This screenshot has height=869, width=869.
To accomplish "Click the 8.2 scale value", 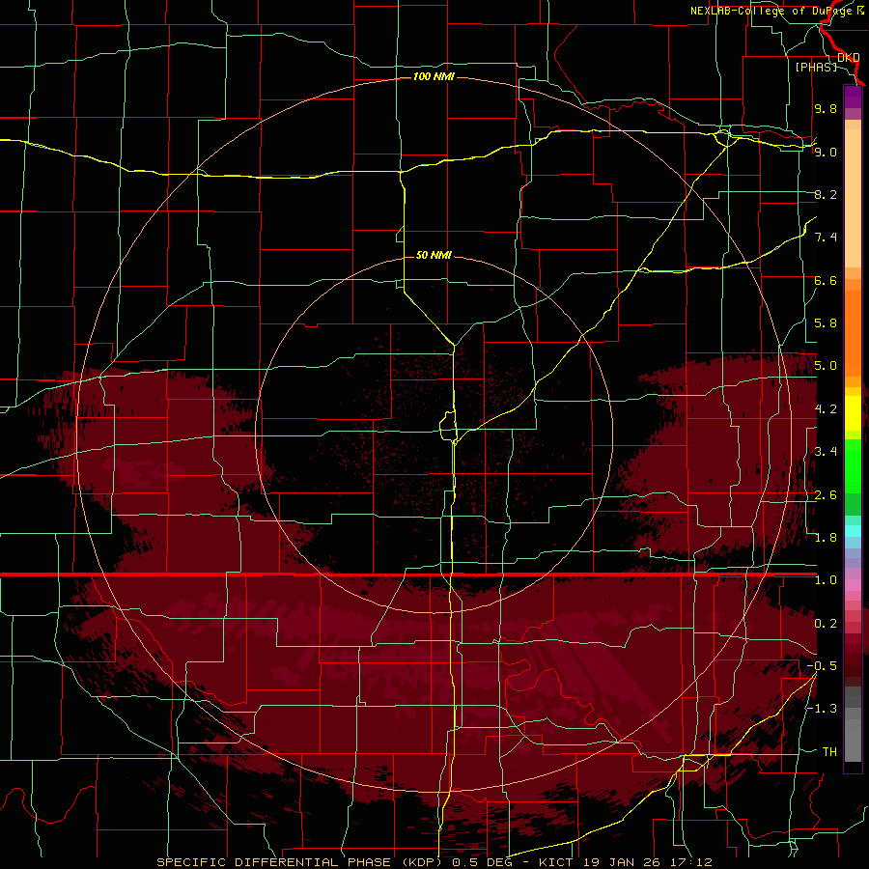I will click(826, 194).
